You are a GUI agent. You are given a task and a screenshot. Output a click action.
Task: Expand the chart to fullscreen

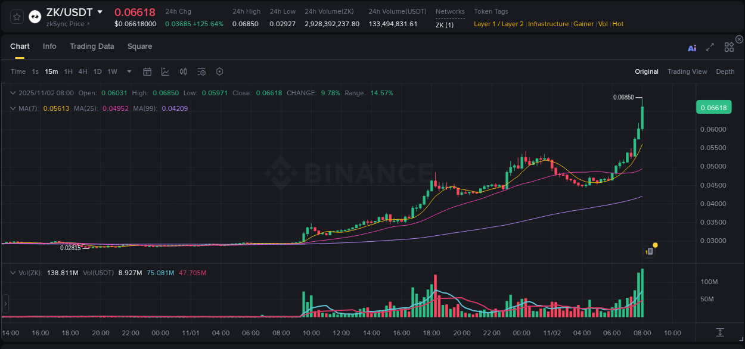click(709, 48)
